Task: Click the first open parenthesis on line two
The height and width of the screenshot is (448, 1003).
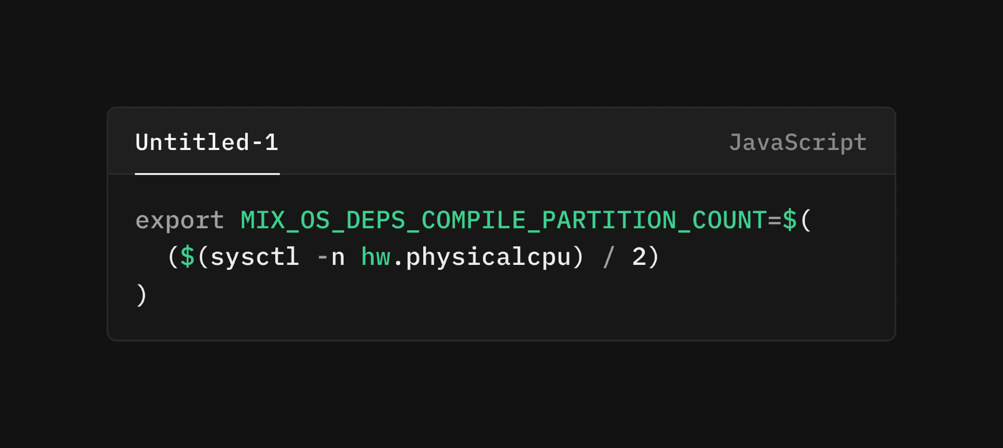Action: pyautogui.click(x=173, y=257)
